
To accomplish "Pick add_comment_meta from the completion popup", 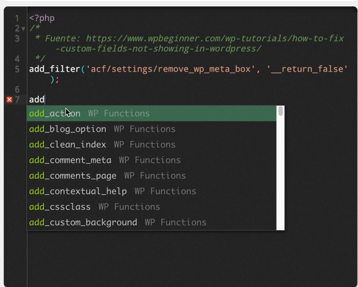I will [x=70, y=160].
